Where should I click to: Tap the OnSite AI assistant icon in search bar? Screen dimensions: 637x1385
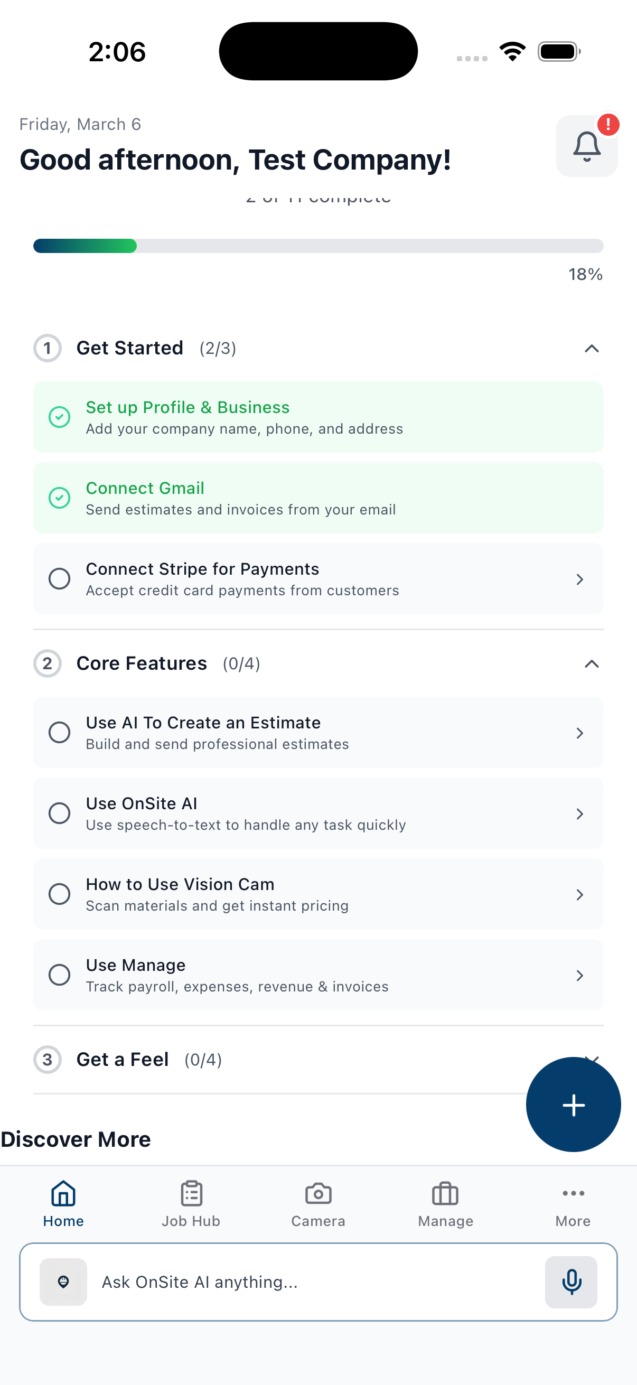[x=63, y=1283]
